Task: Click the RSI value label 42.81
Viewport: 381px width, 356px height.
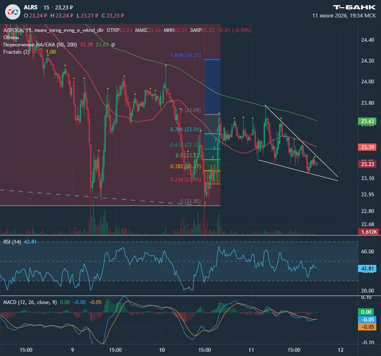Action: (x=367, y=268)
